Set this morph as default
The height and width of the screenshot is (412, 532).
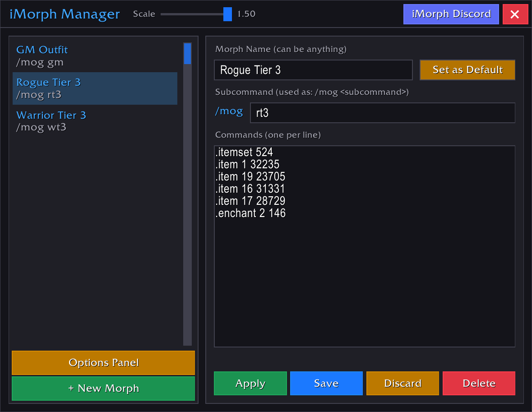click(x=467, y=70)
